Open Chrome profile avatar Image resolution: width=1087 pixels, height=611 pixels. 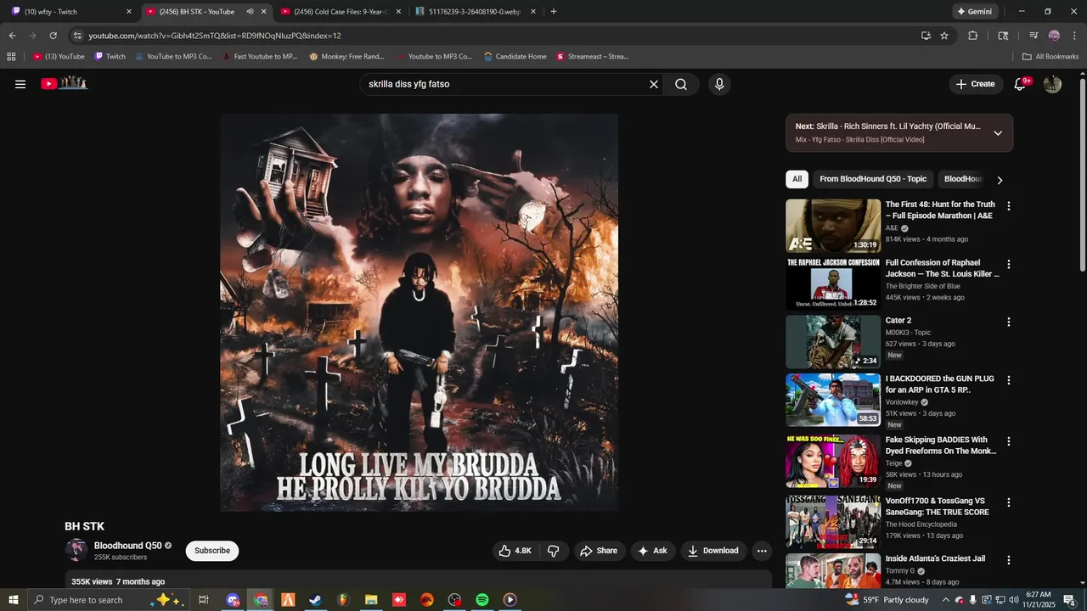coord(1054,36)
